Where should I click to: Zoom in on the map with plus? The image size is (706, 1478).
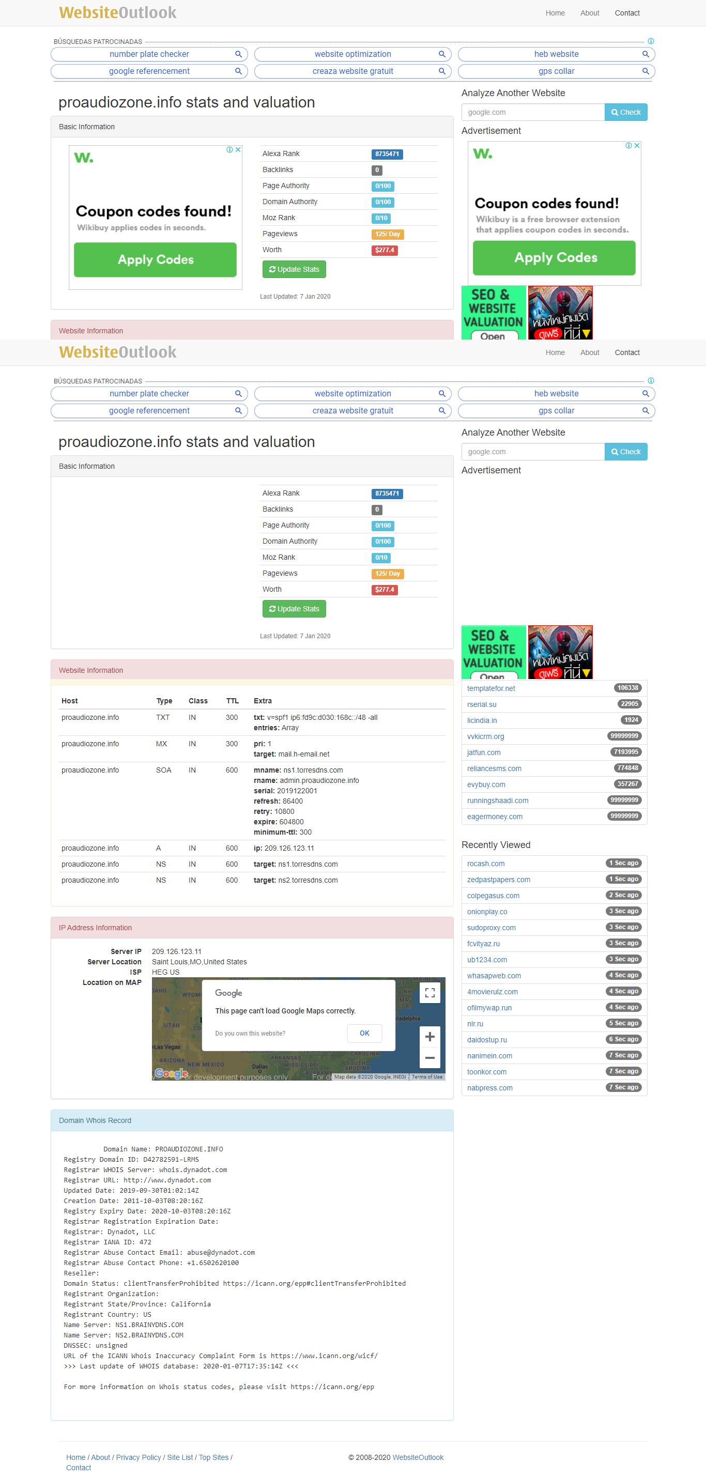[x=429, y=1036]
